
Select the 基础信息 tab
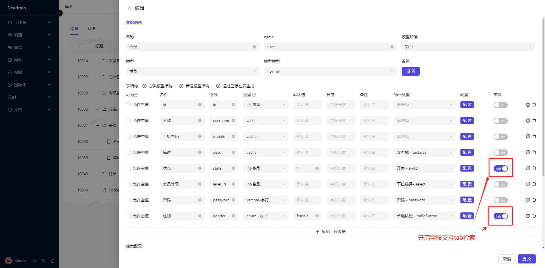(x=134, y=23)
